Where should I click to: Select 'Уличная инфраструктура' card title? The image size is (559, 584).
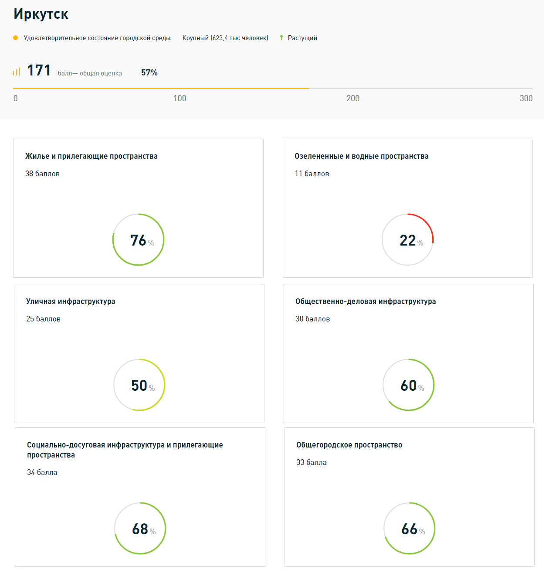point(71,301)
